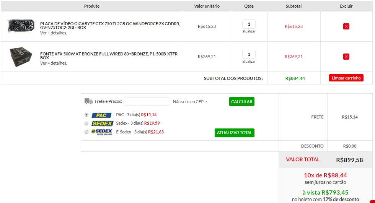Click the PAC price R$15,14 in red
This screenshot has height=203, width=375.
click(x=149, y=115)
